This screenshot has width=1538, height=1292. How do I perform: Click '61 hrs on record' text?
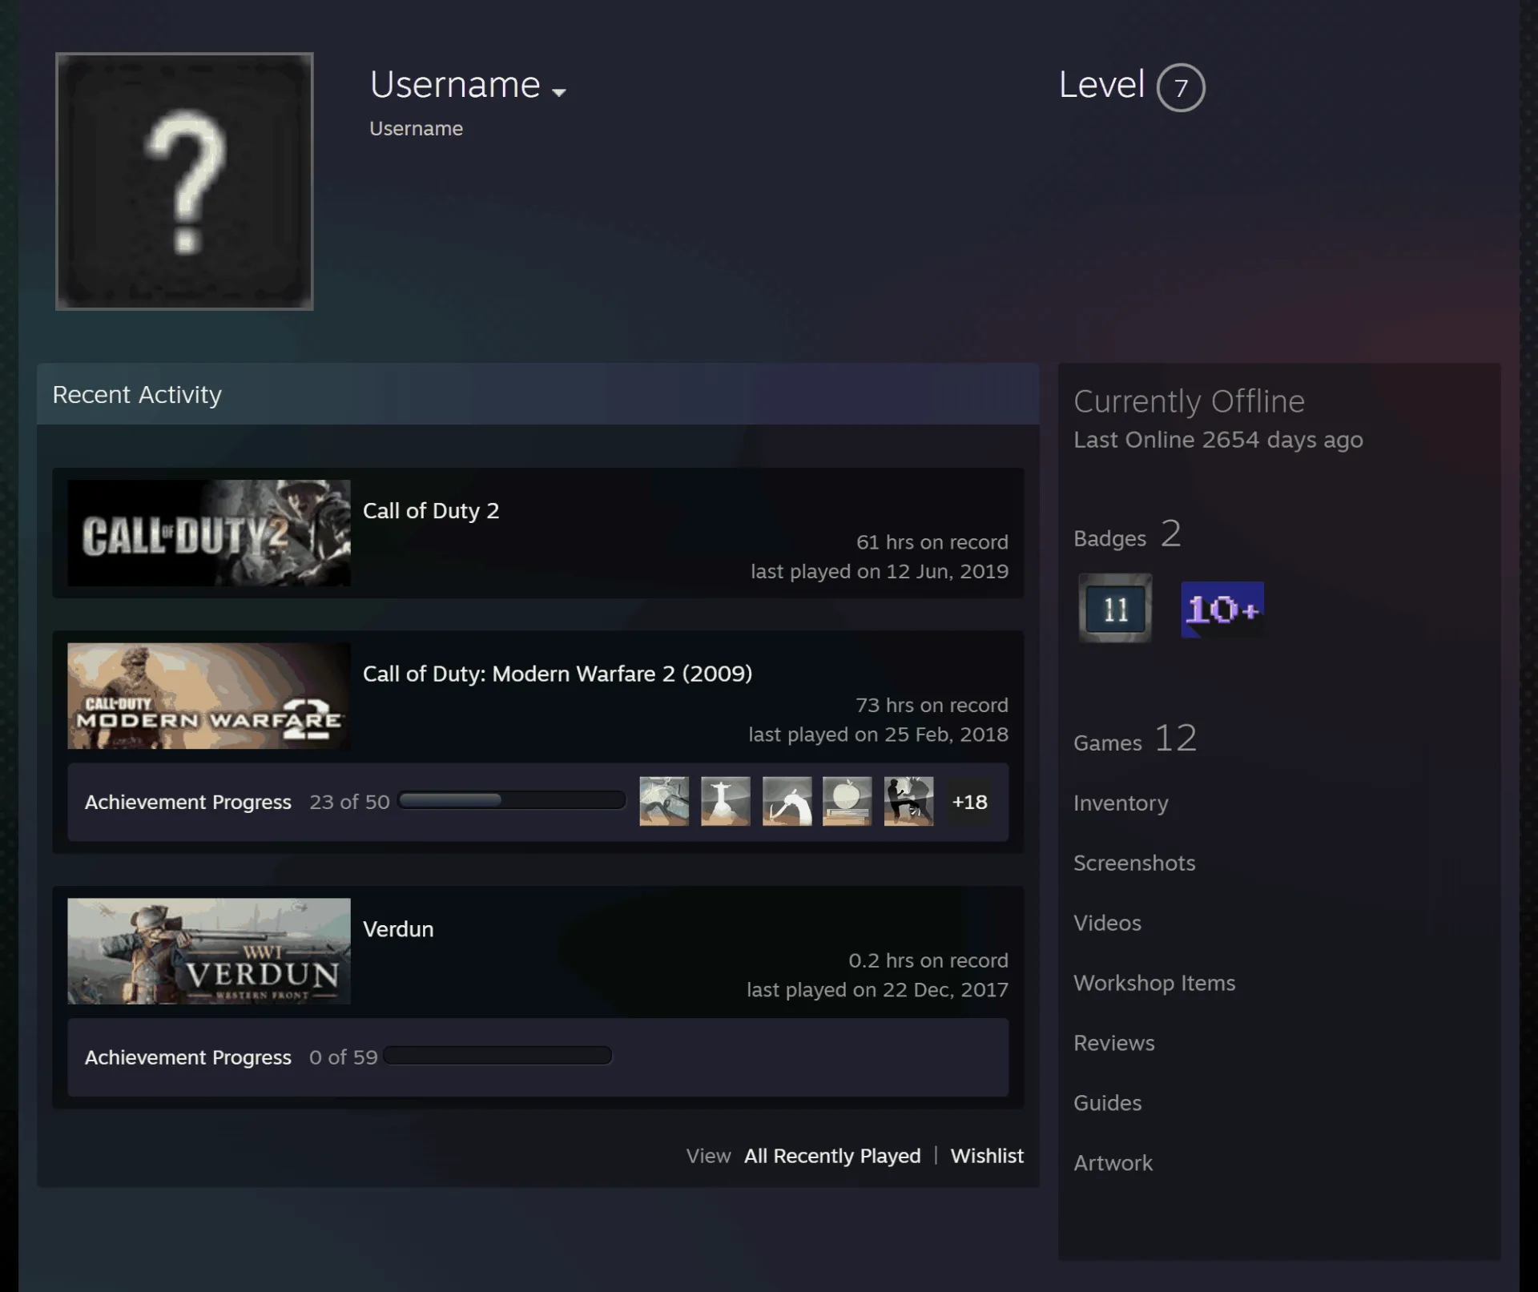[932, 542]
